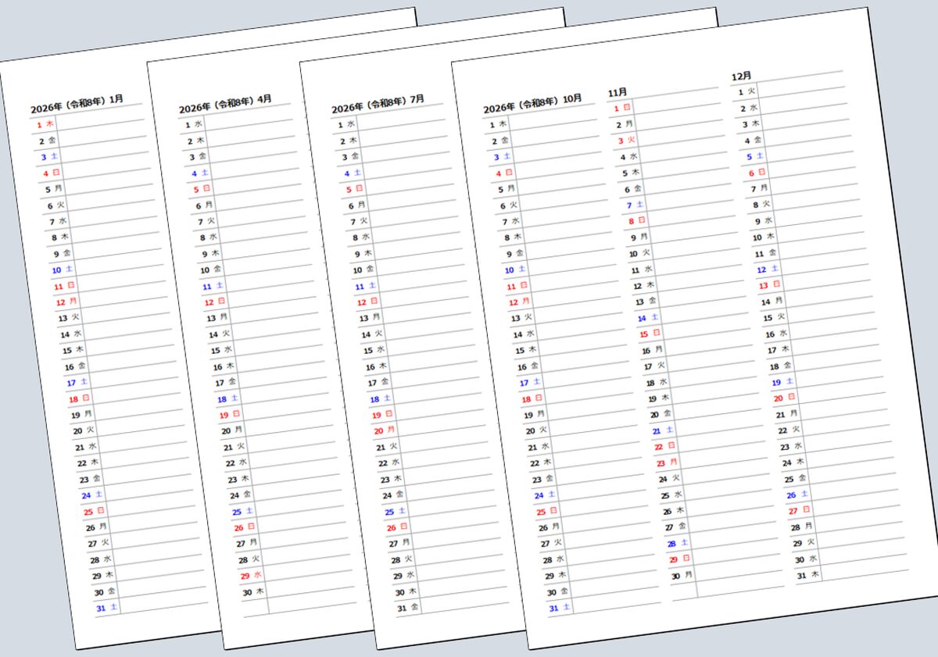
Task: Select November 23 red Monday holiday
Action: coord(667,462)
